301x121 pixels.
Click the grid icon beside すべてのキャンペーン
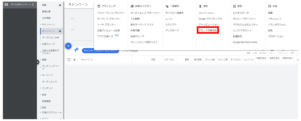click(6, 4)
